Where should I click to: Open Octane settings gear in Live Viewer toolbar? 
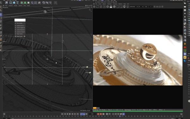pos(107,7)
